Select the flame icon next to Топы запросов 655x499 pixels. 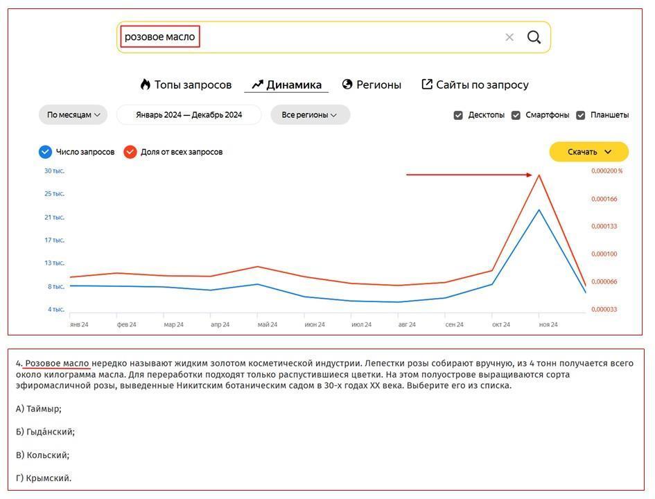[144, 84]
